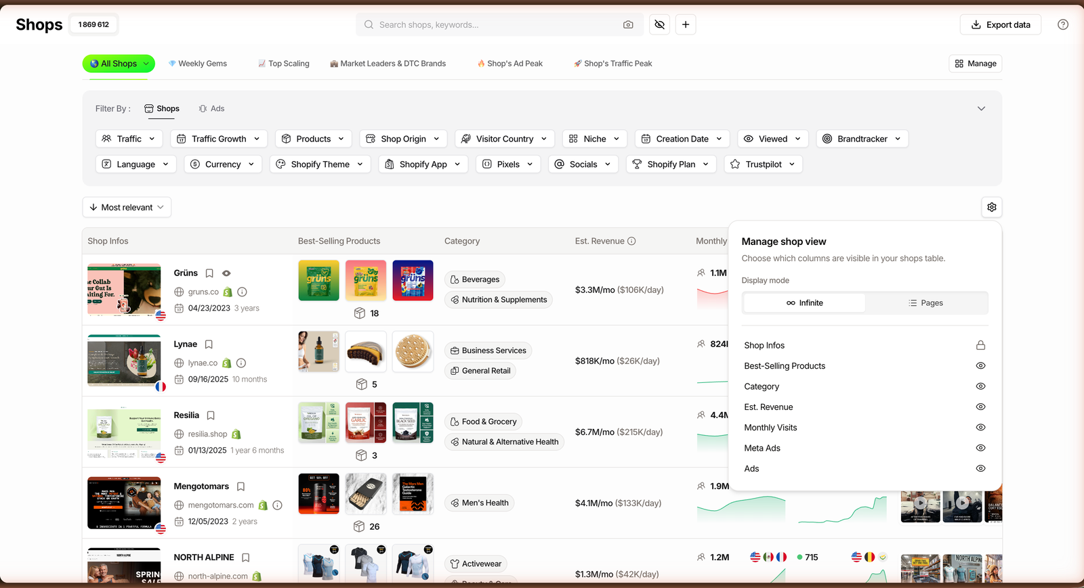
Task: Click the Men's Health category tag
Action: point(480,503)
